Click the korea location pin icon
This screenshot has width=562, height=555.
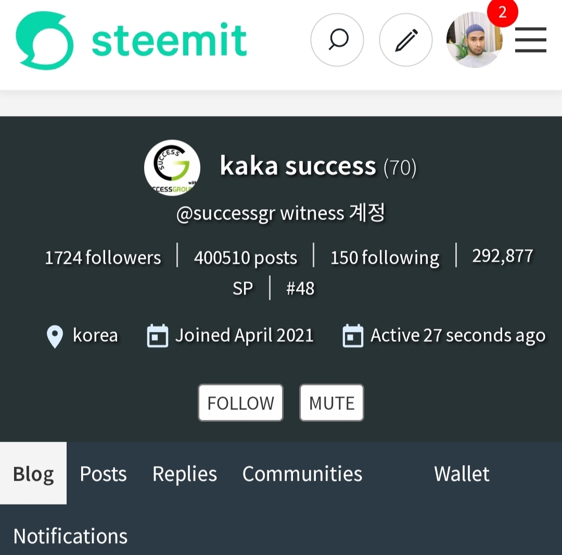(55, 337)
